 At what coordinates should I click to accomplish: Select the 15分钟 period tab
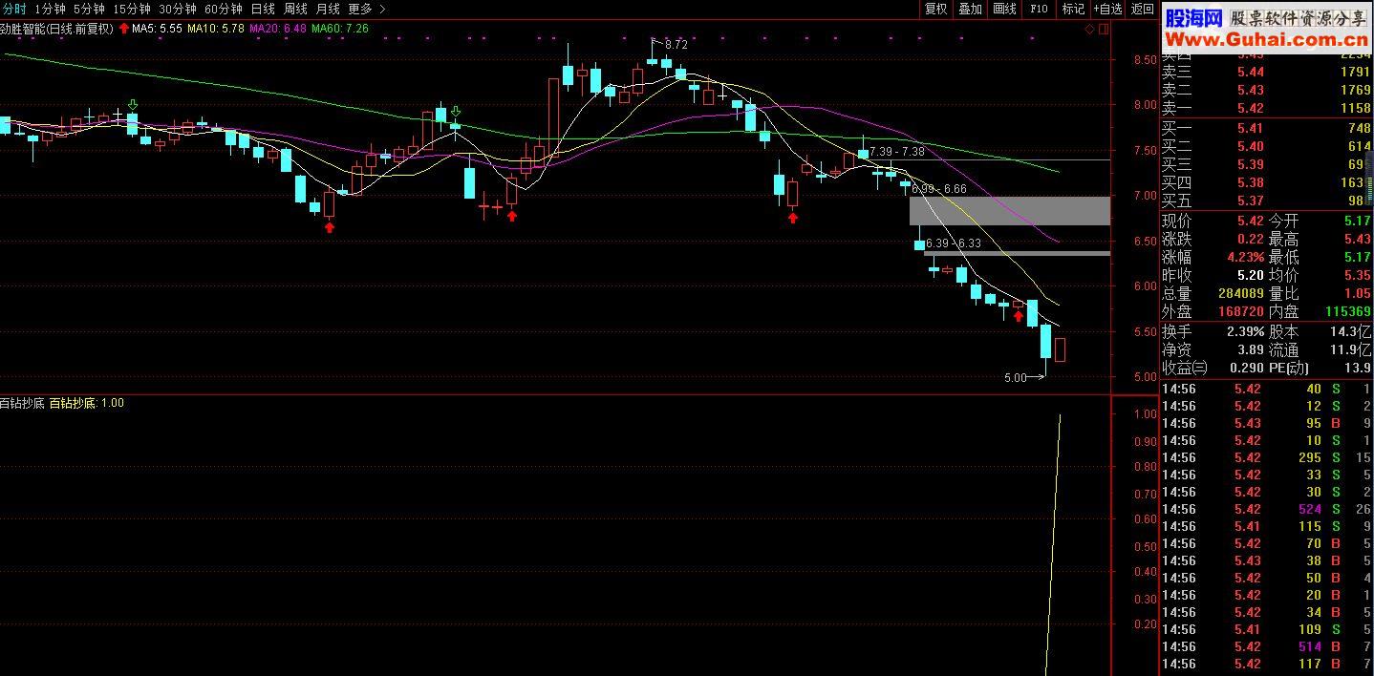click(x=132, y=9)
